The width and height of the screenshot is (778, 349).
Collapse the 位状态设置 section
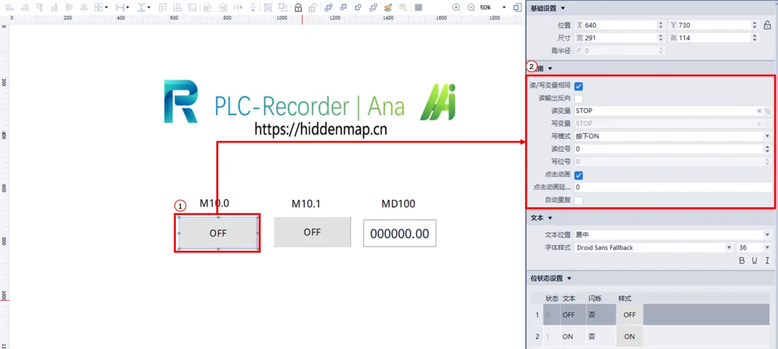[x=569, y=278]
